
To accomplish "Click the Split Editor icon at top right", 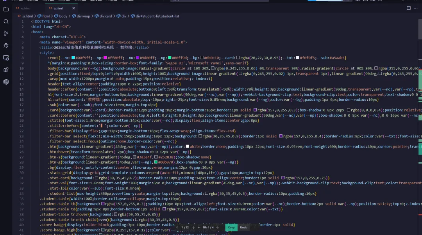I will point(409,8).
